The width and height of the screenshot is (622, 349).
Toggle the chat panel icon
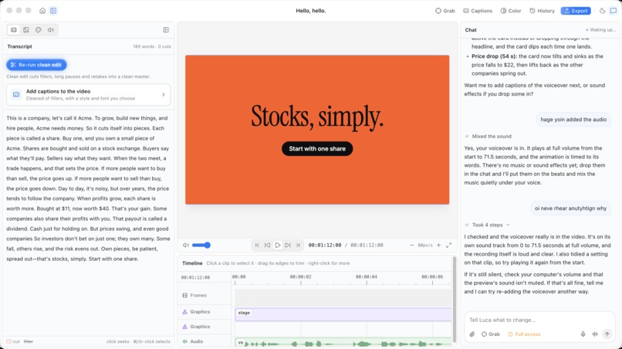614,11
